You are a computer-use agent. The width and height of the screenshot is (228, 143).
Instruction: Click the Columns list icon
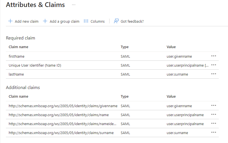pos(86,21)
